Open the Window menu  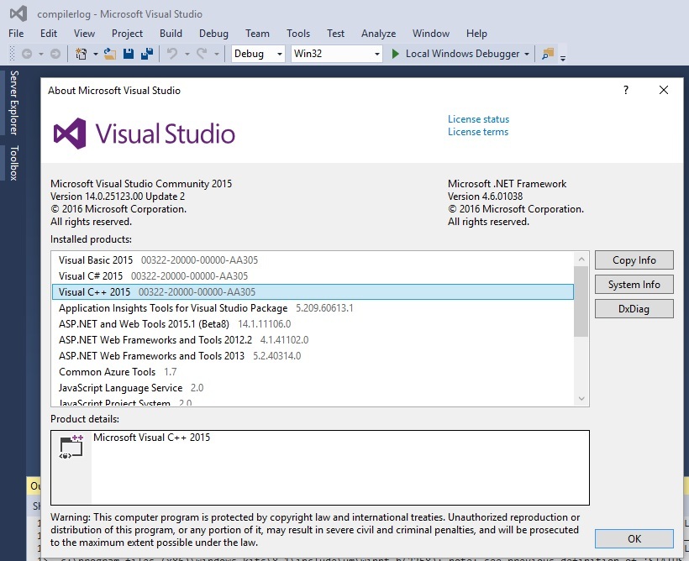[430, 34]
